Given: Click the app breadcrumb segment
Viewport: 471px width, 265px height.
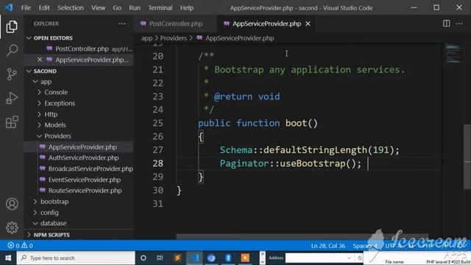Looking at the screenshot, I should tap(147, 38).
